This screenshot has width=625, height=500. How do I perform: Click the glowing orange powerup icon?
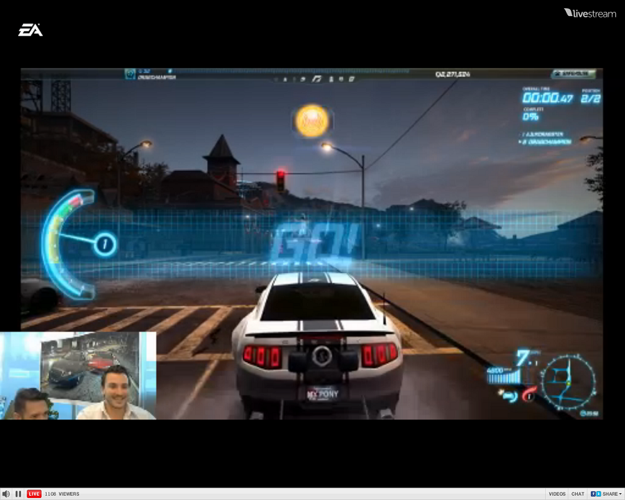pos(312,120)
